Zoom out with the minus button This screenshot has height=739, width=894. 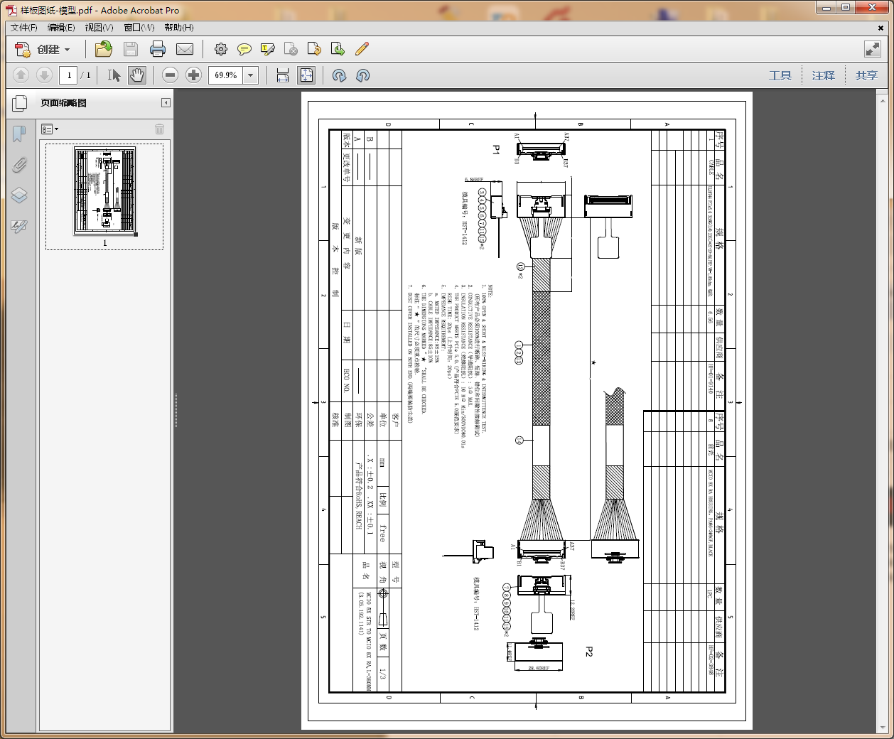click(x=170, y=75)
